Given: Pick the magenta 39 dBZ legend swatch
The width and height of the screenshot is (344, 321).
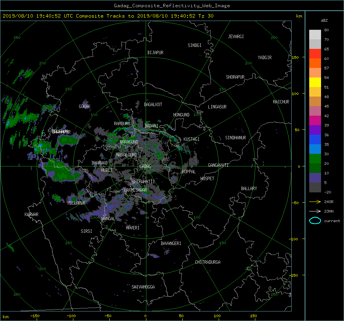Looking at the screenshot, I should click(x=315, y=121).
